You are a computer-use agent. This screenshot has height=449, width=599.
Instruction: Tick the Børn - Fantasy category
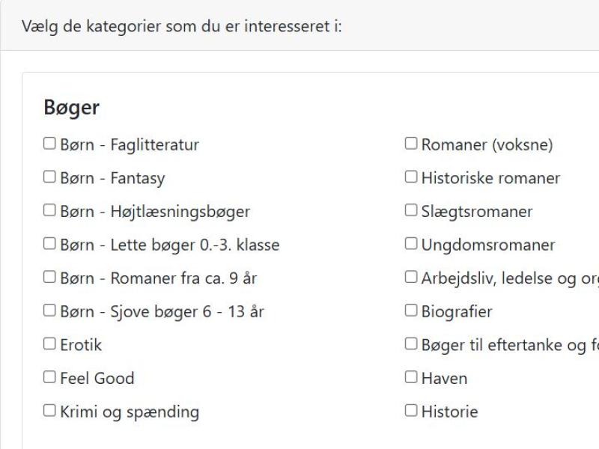49,177
